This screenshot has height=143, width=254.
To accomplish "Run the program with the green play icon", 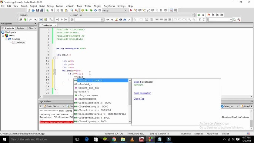I will coord(87,10).
